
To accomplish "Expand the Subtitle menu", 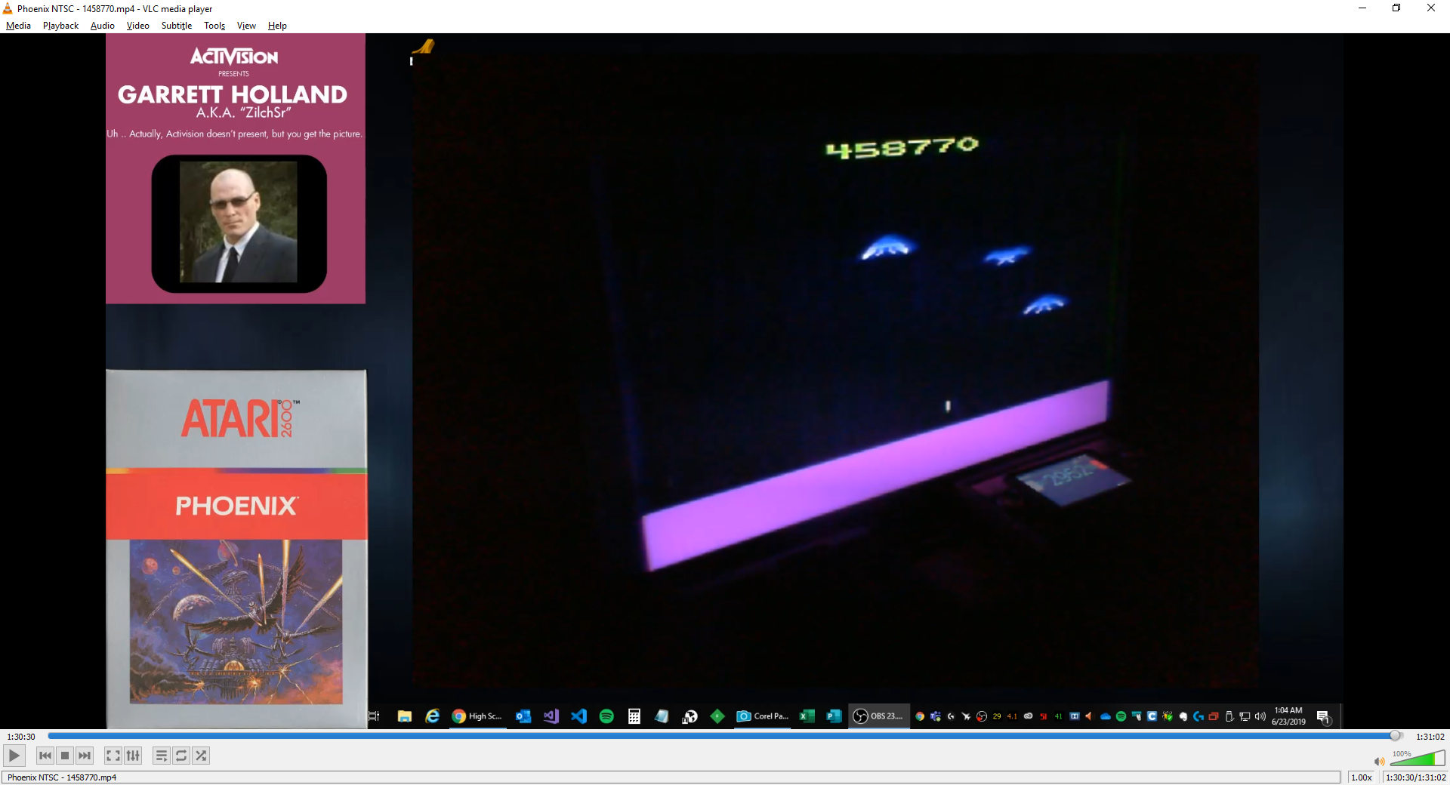I will (176, 26).
